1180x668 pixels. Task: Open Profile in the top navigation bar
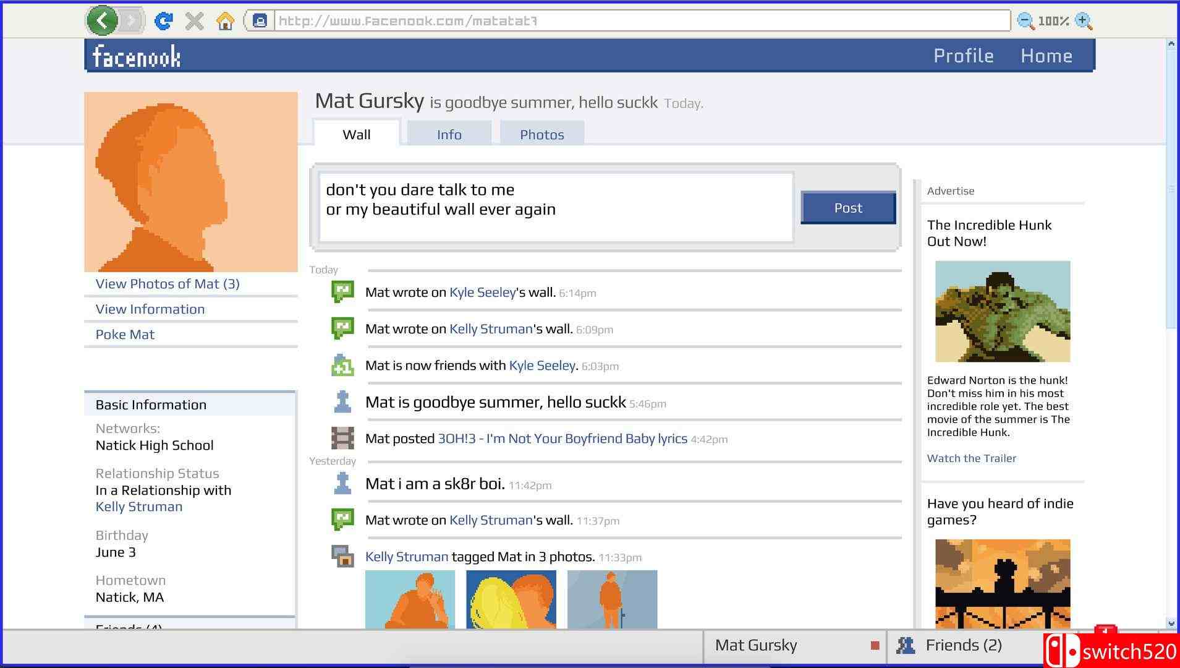963,56
